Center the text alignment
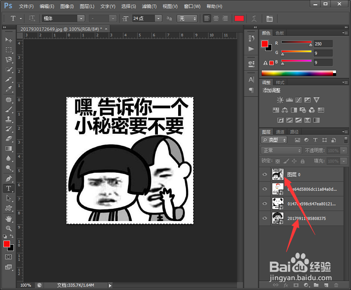The height and width of the screenshot is (290, 351). [216, 18]
